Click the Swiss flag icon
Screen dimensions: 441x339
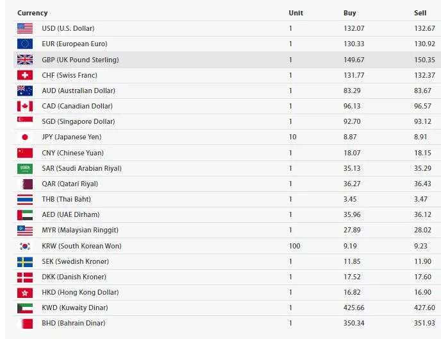coord(25,75)
